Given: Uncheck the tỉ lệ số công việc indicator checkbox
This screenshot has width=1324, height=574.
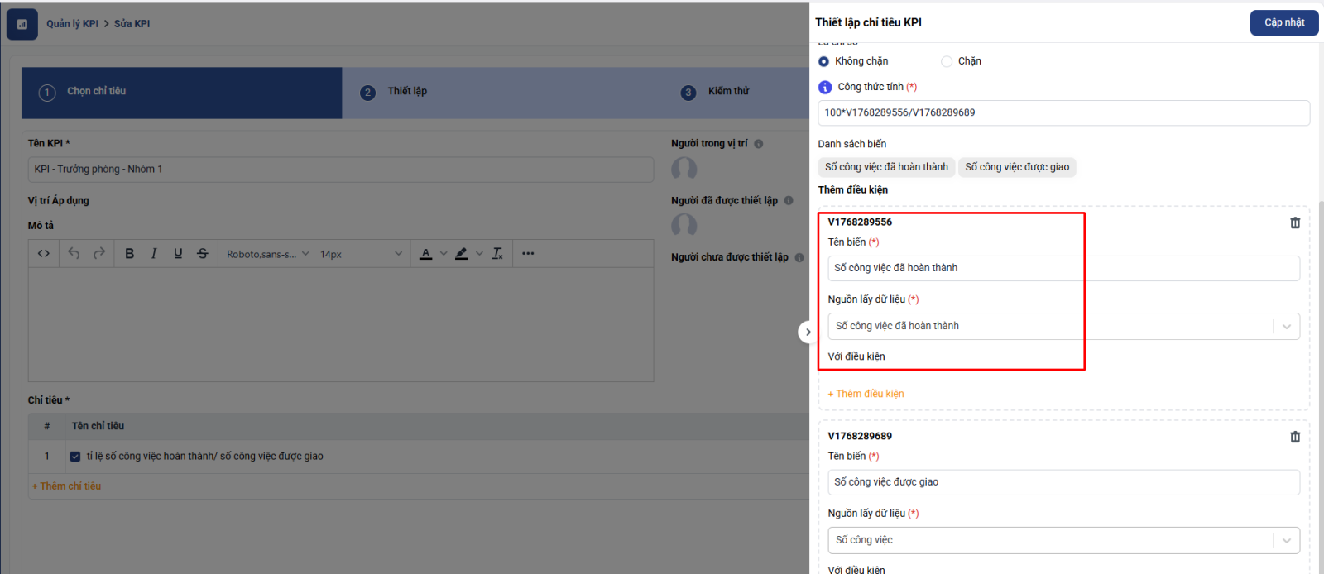Looking at the screenshot, I should click(x=75, y=457).
